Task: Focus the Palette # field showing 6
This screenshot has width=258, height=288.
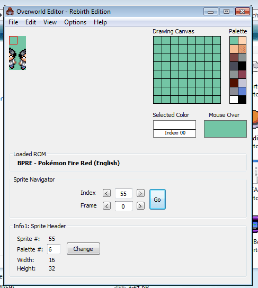Action: point(54,249)
